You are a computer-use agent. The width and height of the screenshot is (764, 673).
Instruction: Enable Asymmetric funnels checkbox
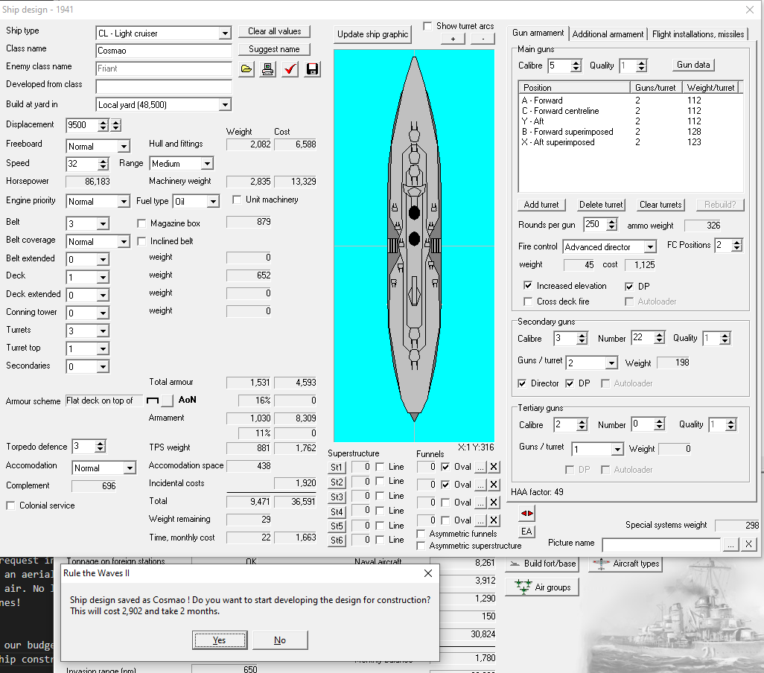[x=421, y=535]
